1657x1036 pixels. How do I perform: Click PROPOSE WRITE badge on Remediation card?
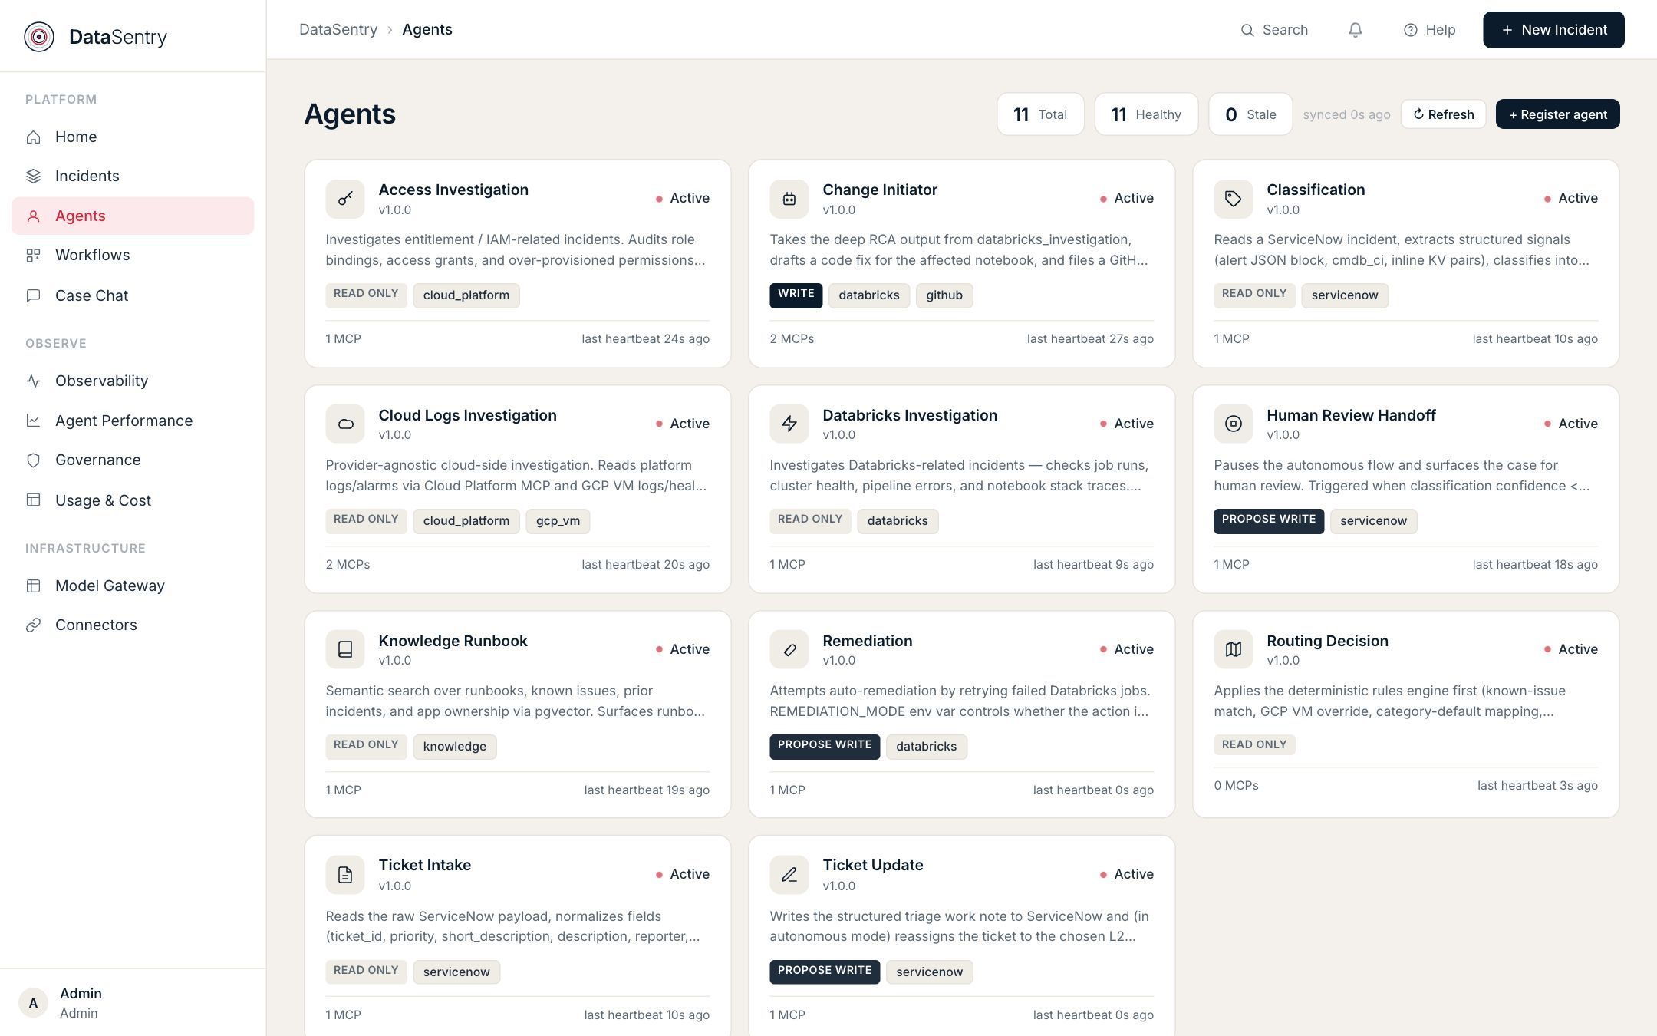[x=825, y=747]
